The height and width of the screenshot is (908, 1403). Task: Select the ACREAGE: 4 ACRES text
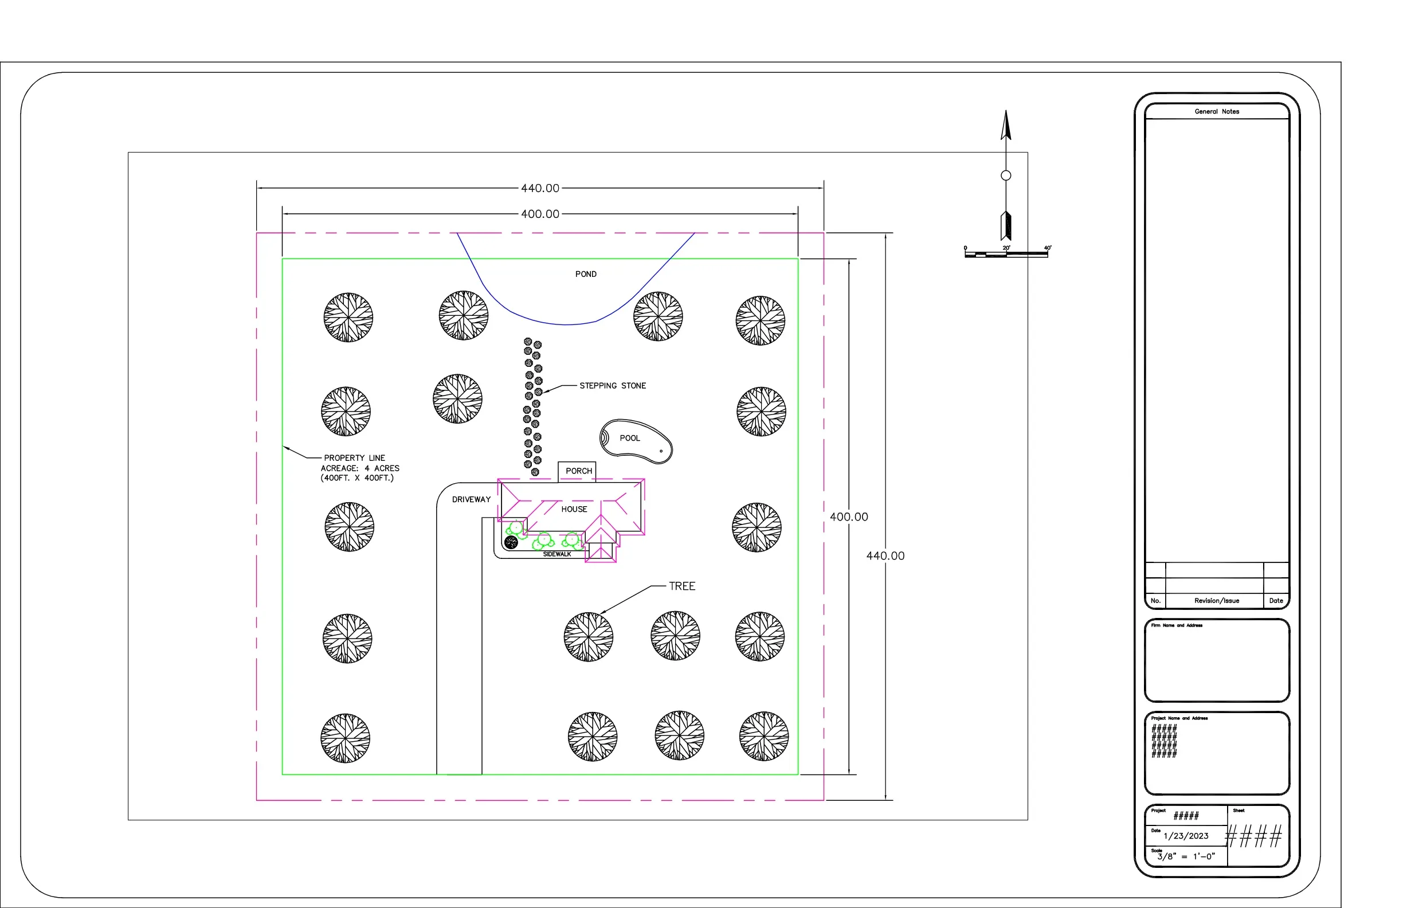[359, 468]
